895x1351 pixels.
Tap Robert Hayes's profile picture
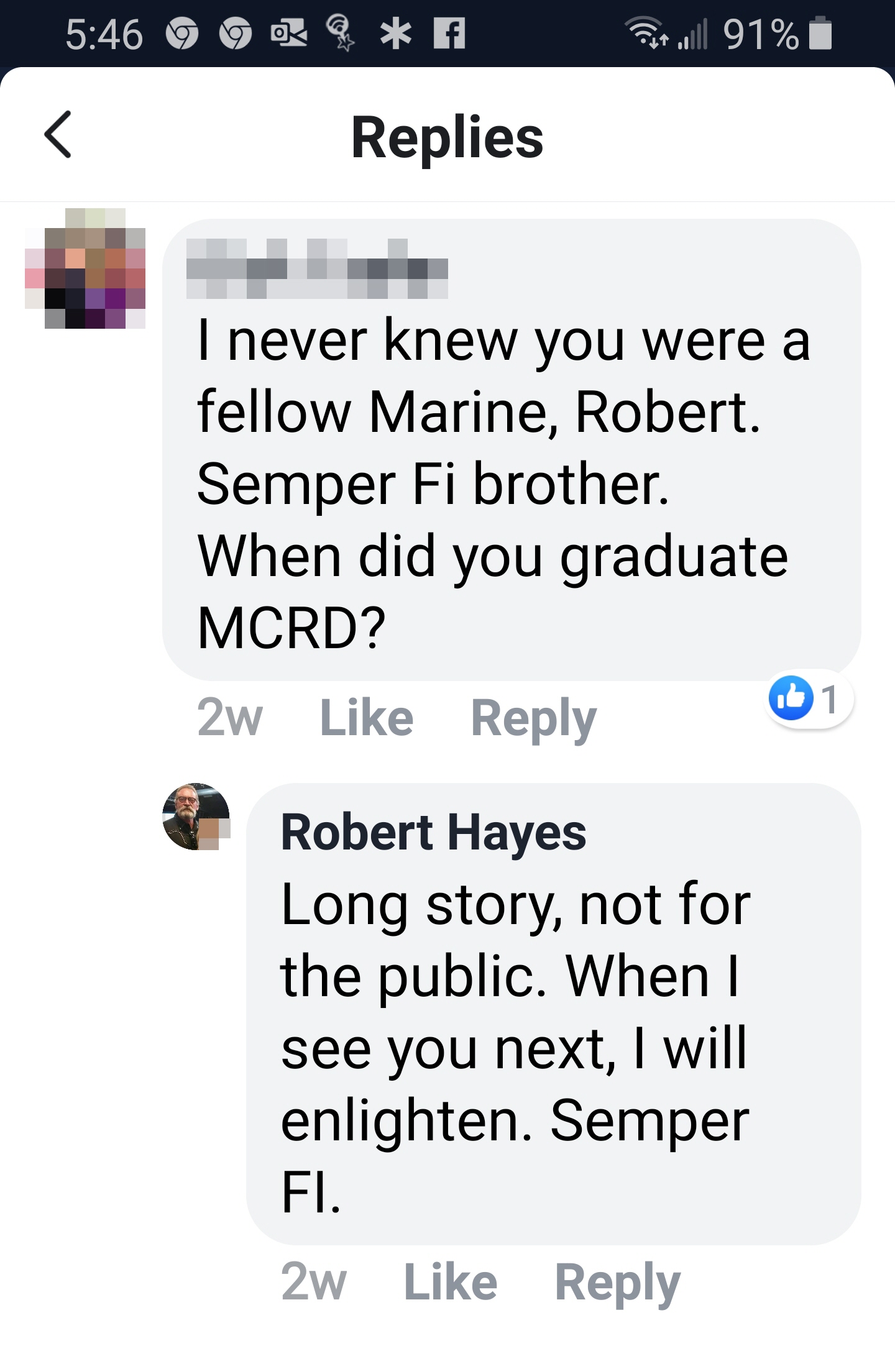click(x=196, y=817)
